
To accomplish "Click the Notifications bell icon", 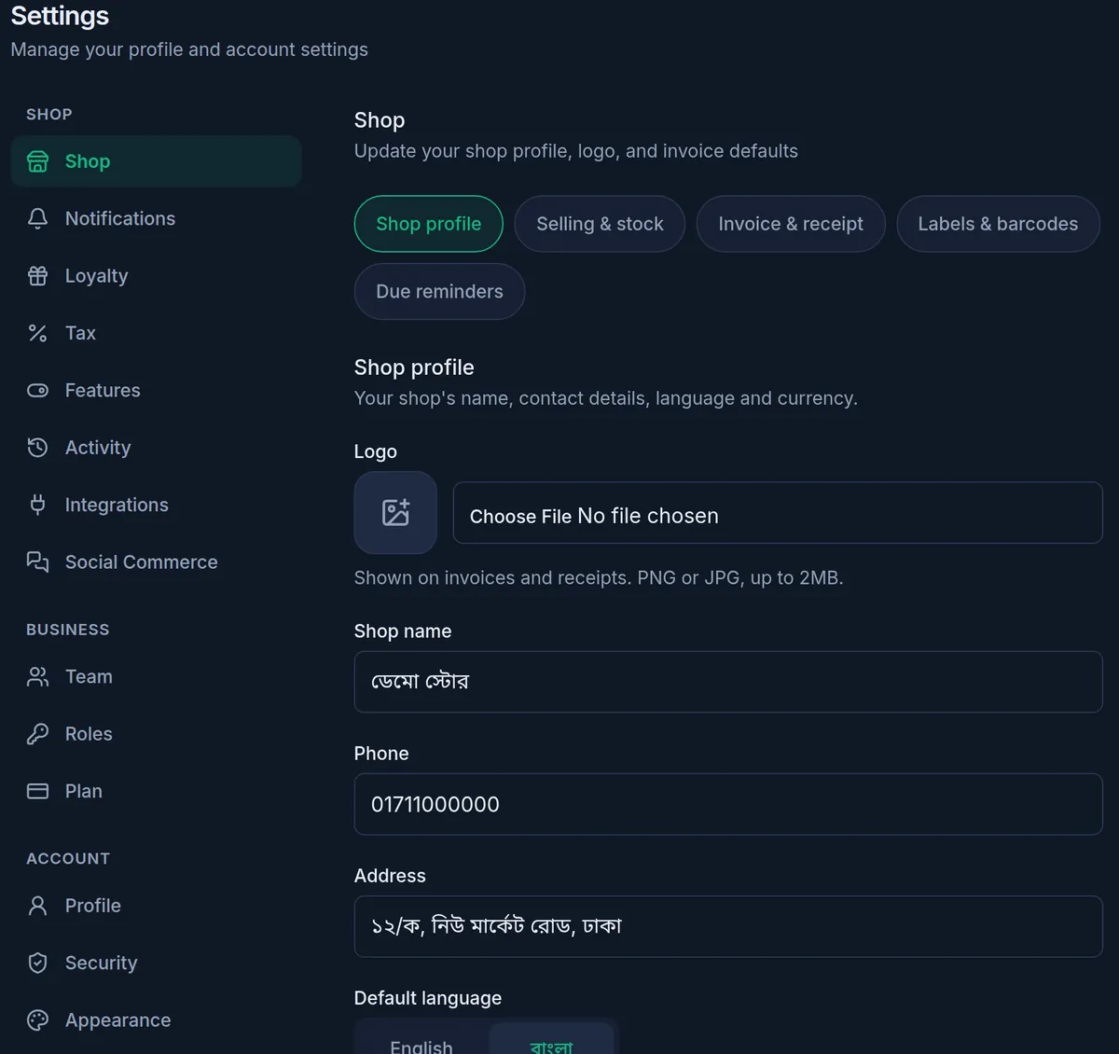I will tap(37, 218).
